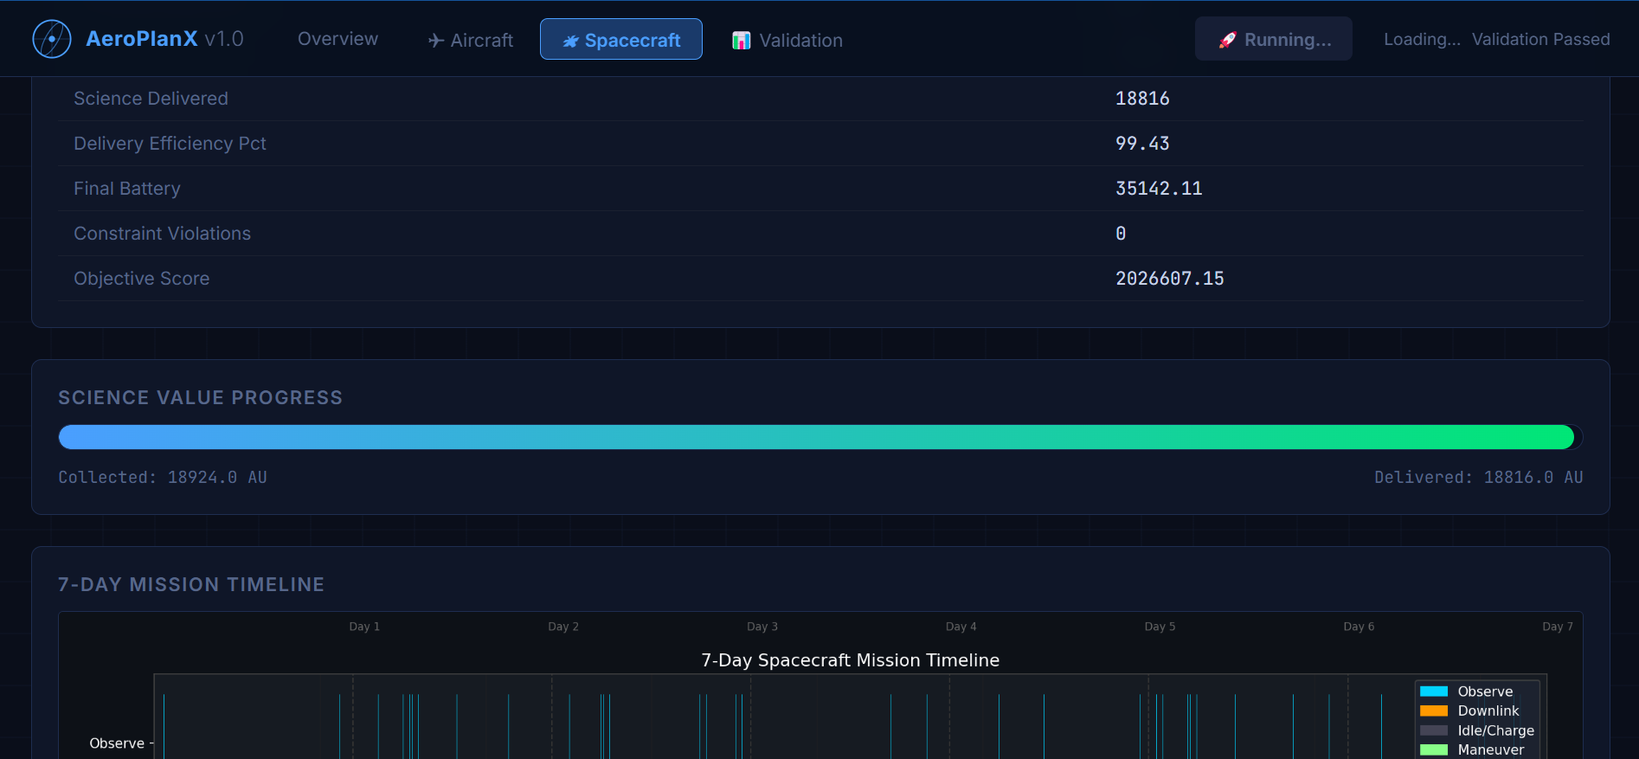The image size is (1639, 759).
Task: Click the orange Downlink legend swatch
Action: click(x=1434, y=711)
